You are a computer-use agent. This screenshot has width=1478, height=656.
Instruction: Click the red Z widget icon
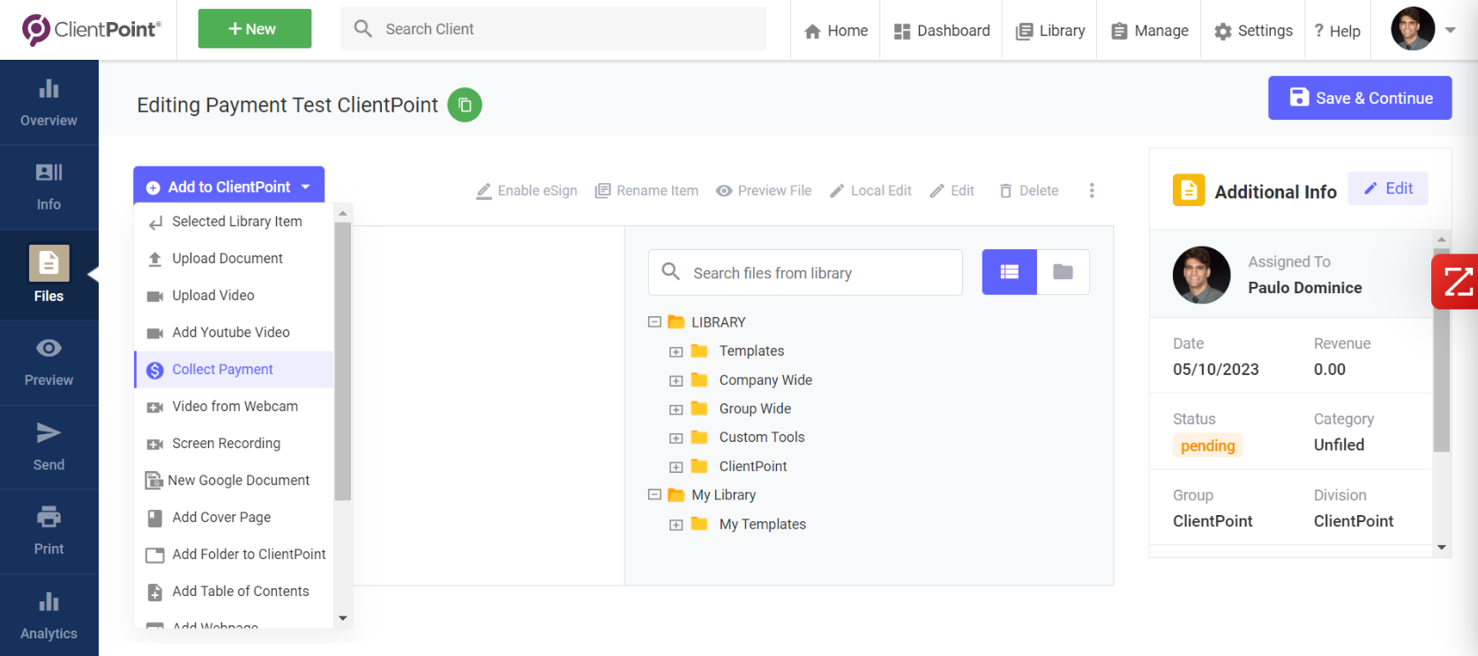[x=1455, y=282]
